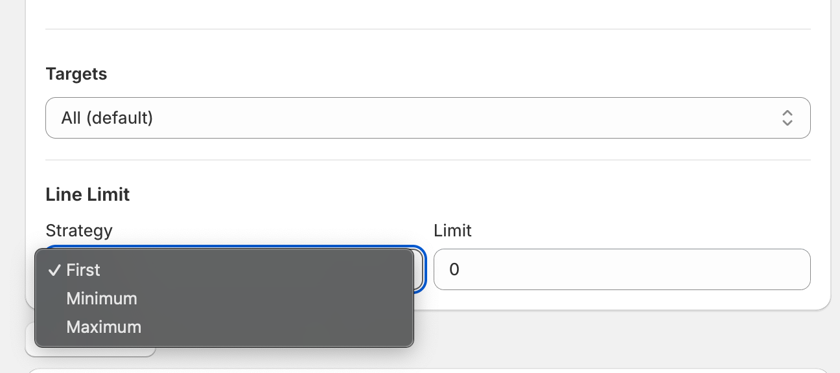Click the "All (default)" text in Targets
The width and height of the screenshot is (840, 373).
pyautogui.click(x=107, y=118)
